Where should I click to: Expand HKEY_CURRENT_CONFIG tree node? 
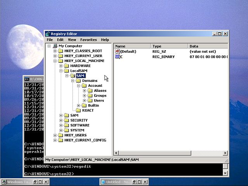[55, 140]
